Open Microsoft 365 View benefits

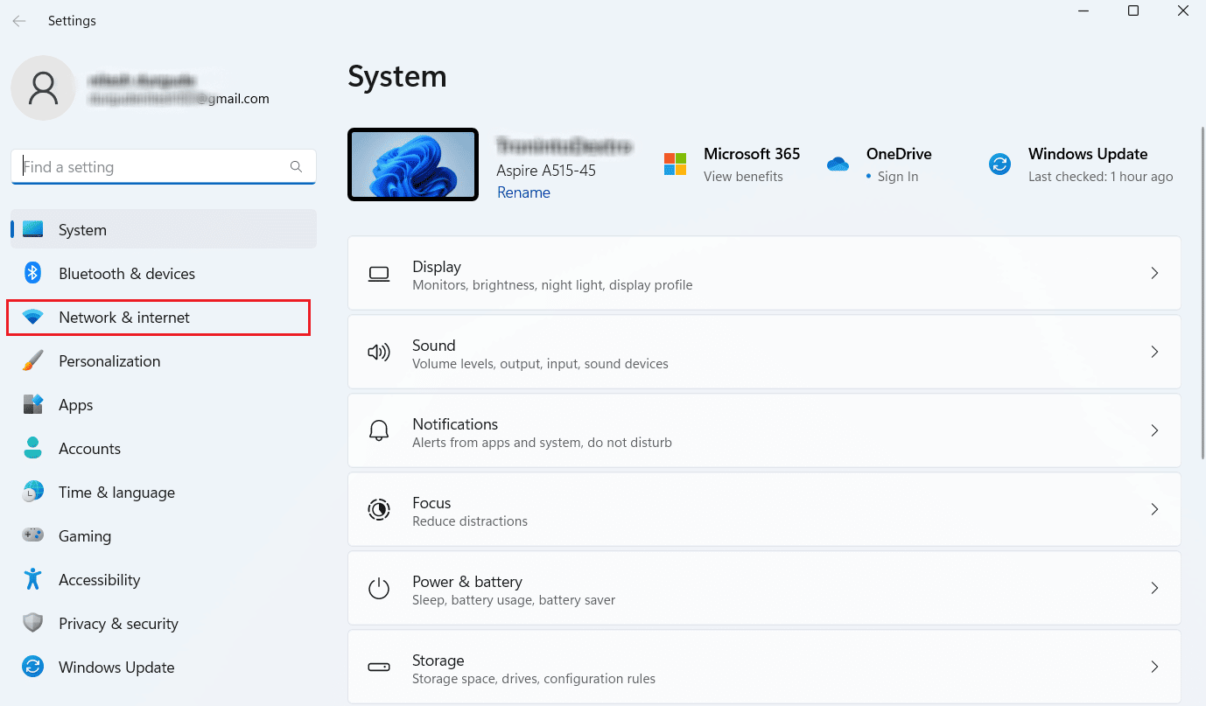pyautogui.click(x=743, y=176)
